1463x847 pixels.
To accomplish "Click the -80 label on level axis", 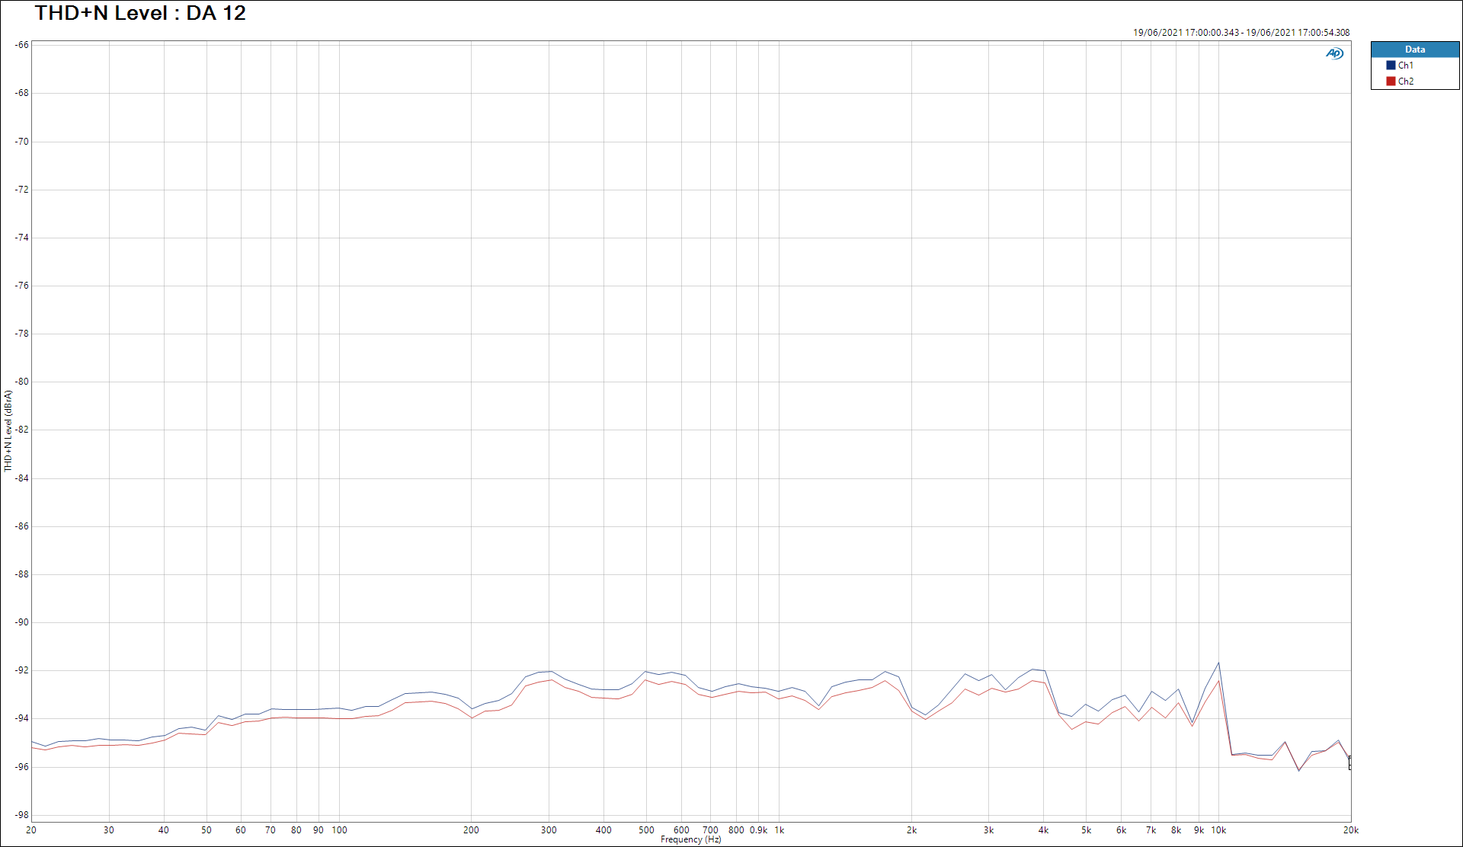I will tap(21, 382).
